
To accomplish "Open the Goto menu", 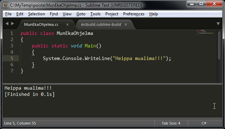I will click(81, 14).
